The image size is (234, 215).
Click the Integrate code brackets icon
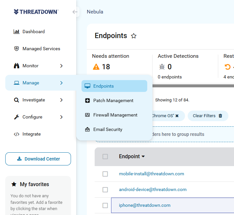(x=16, y=134)
